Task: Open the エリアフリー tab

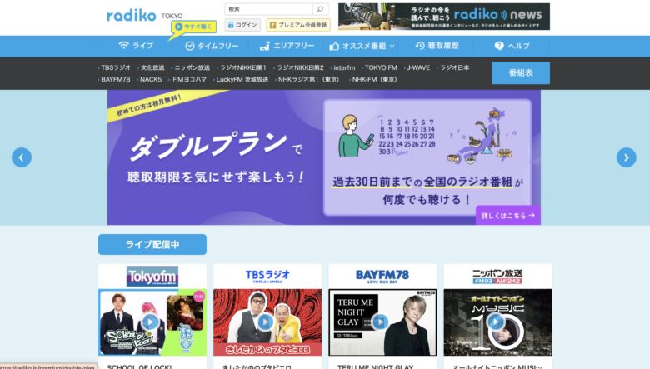Action: point(287,46)
